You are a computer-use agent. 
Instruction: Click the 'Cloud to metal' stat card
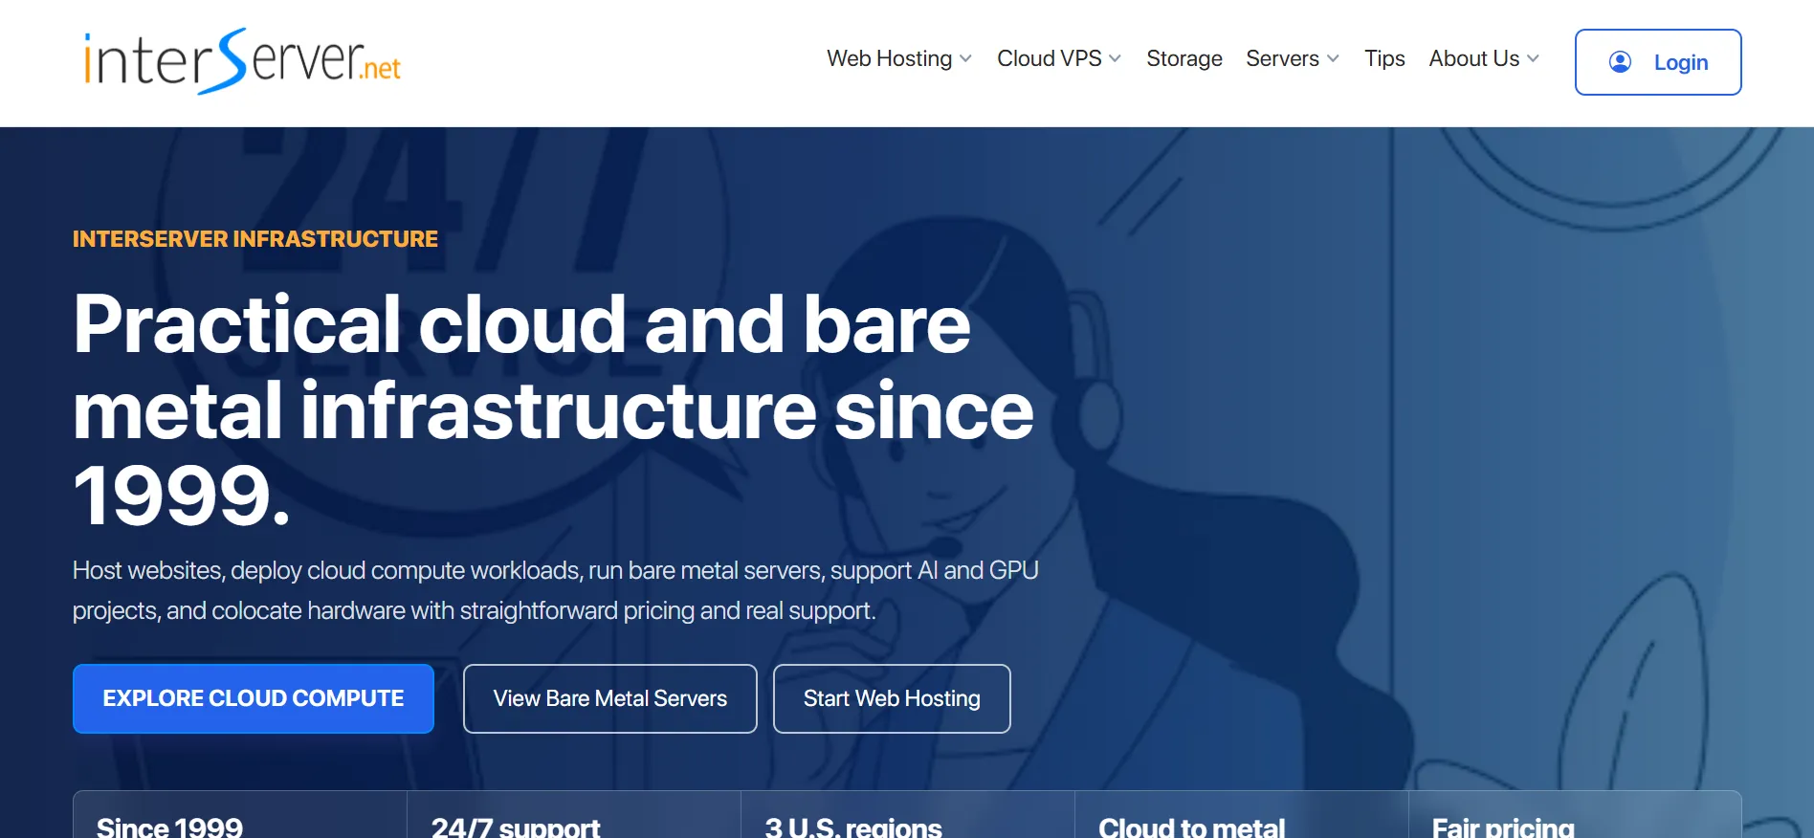(x=1242, y=815)
